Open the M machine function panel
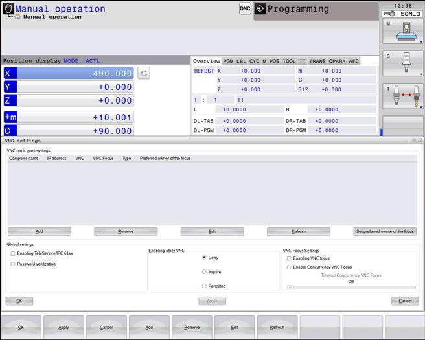Screen dimensions: 425x340 (403, 32)
